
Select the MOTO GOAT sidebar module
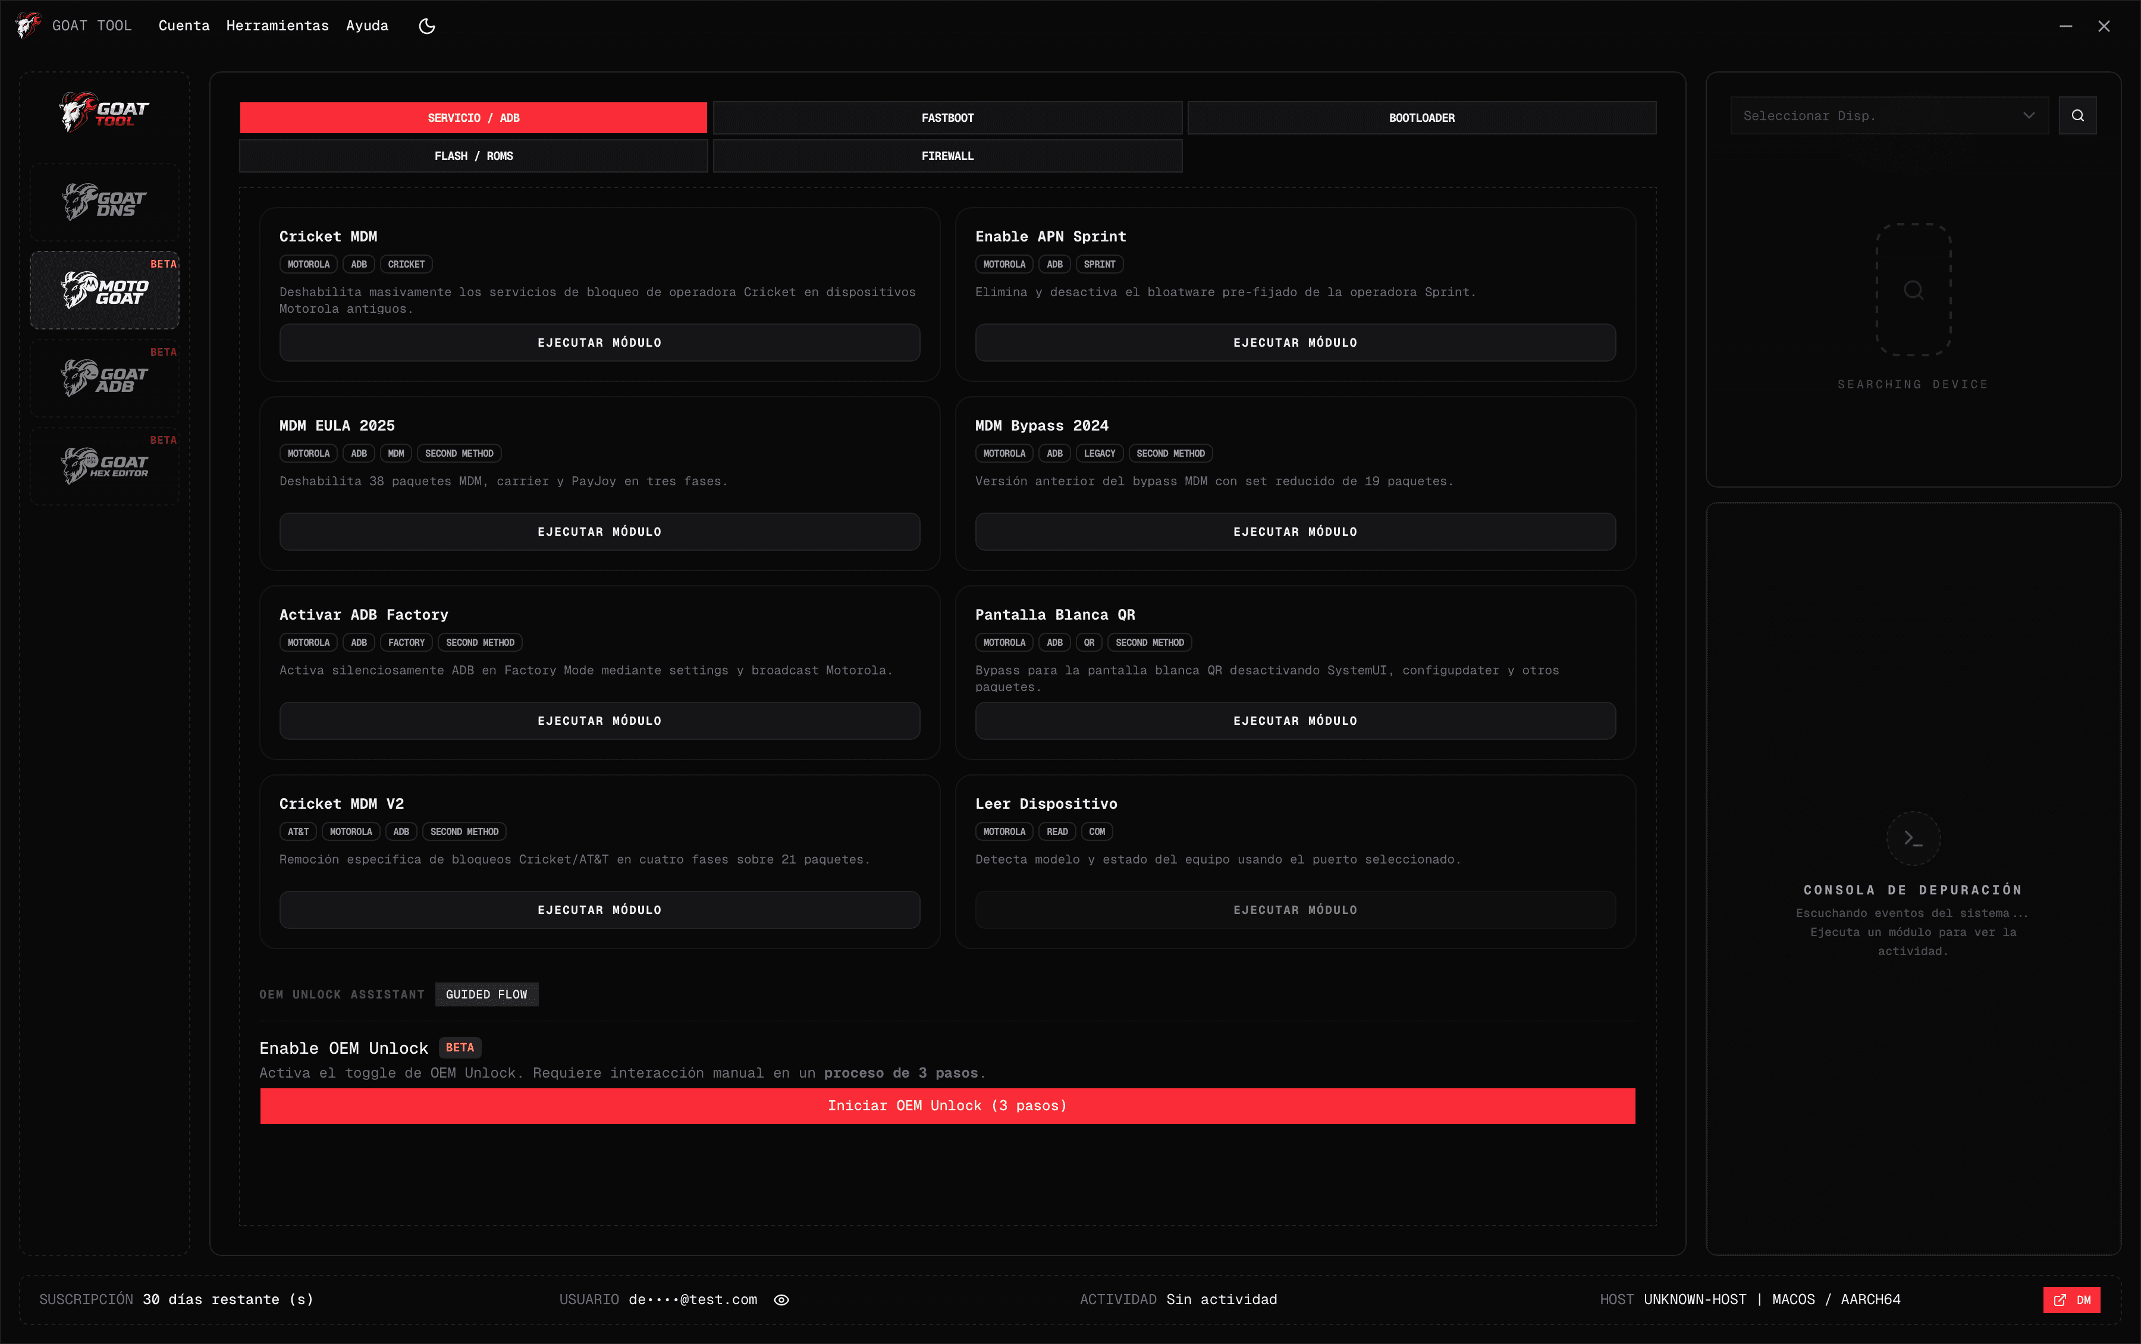[104, 290]
